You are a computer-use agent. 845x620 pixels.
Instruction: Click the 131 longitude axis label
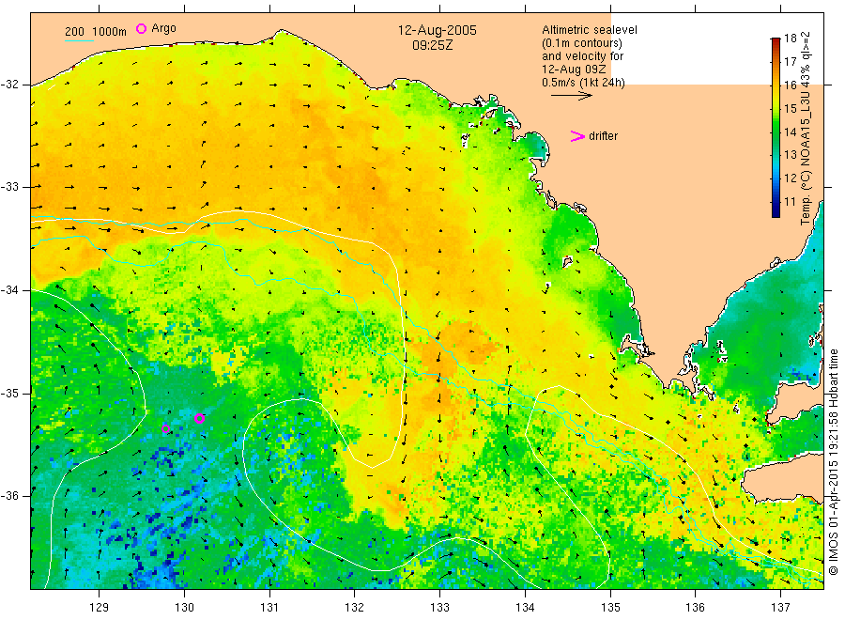269,608
